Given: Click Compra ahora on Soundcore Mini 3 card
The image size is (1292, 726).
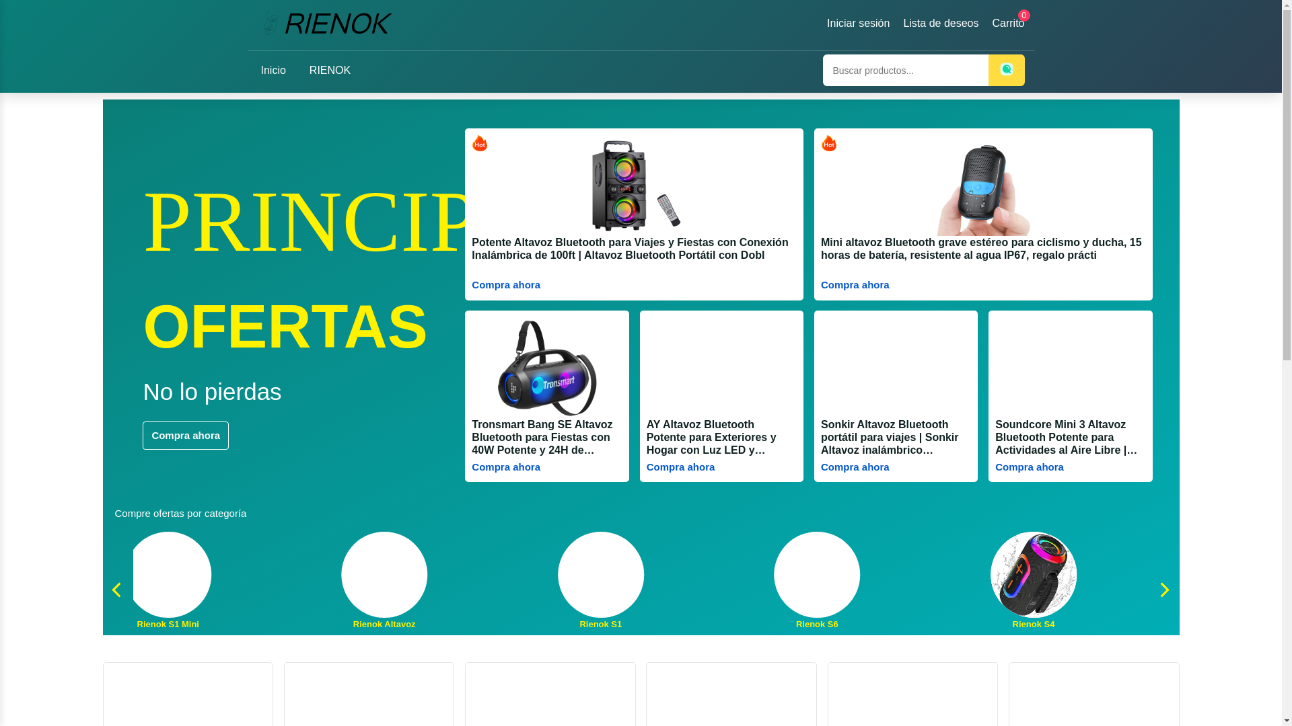Looking at the screenshot, I should click(x=1030, y=467).
